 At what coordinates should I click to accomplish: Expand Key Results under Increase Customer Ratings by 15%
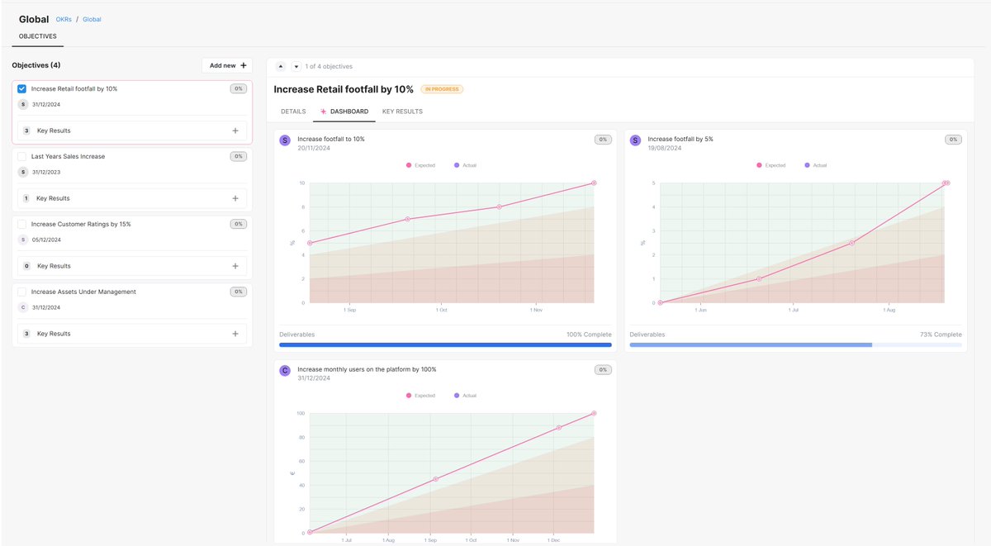[132, 266]
